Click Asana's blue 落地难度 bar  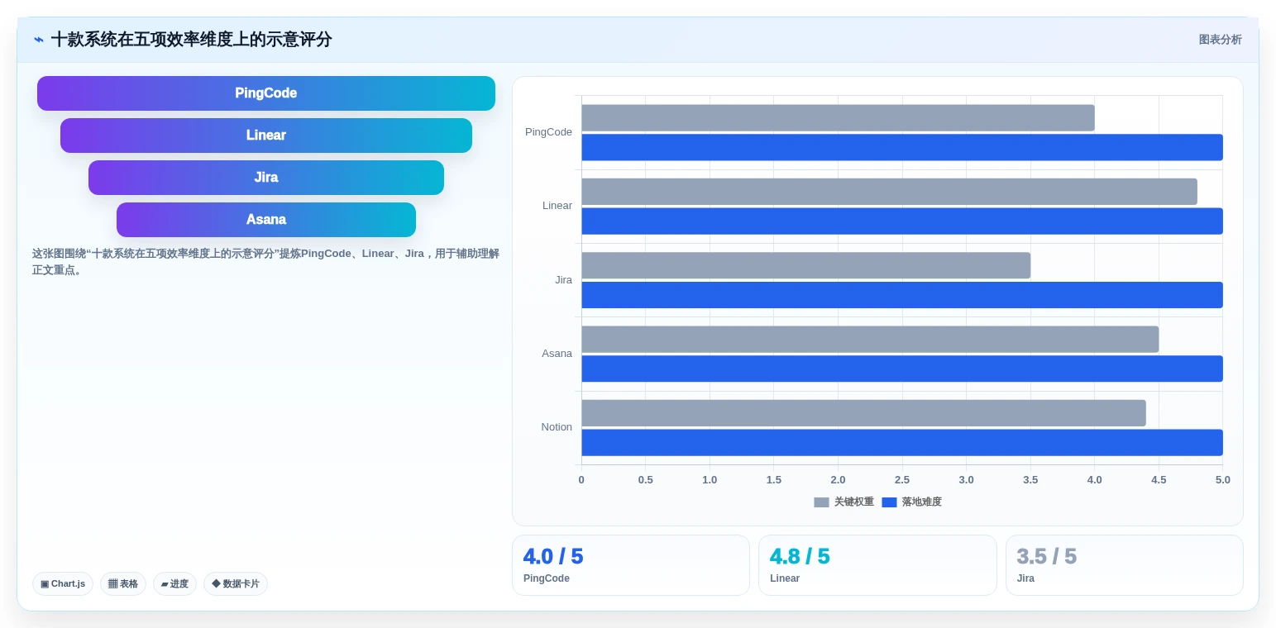902,369
